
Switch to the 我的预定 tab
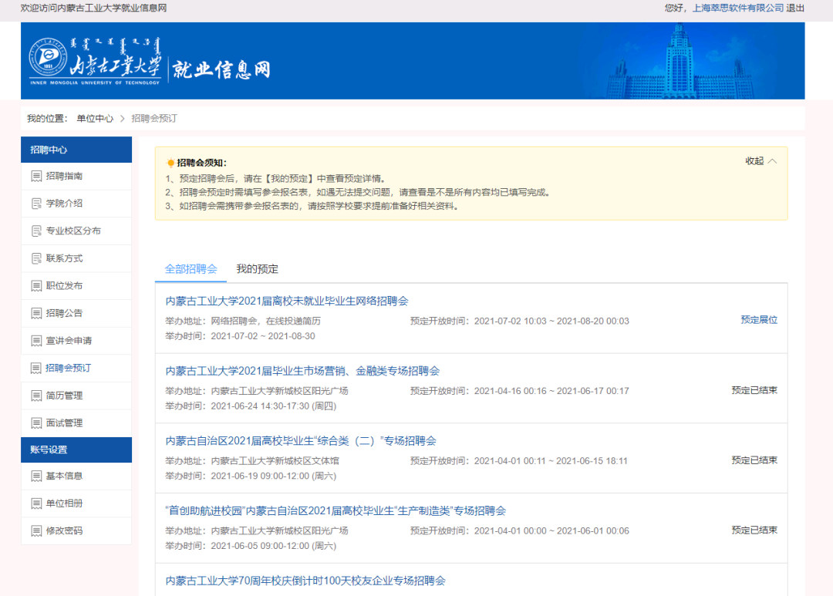pos(257,269)
